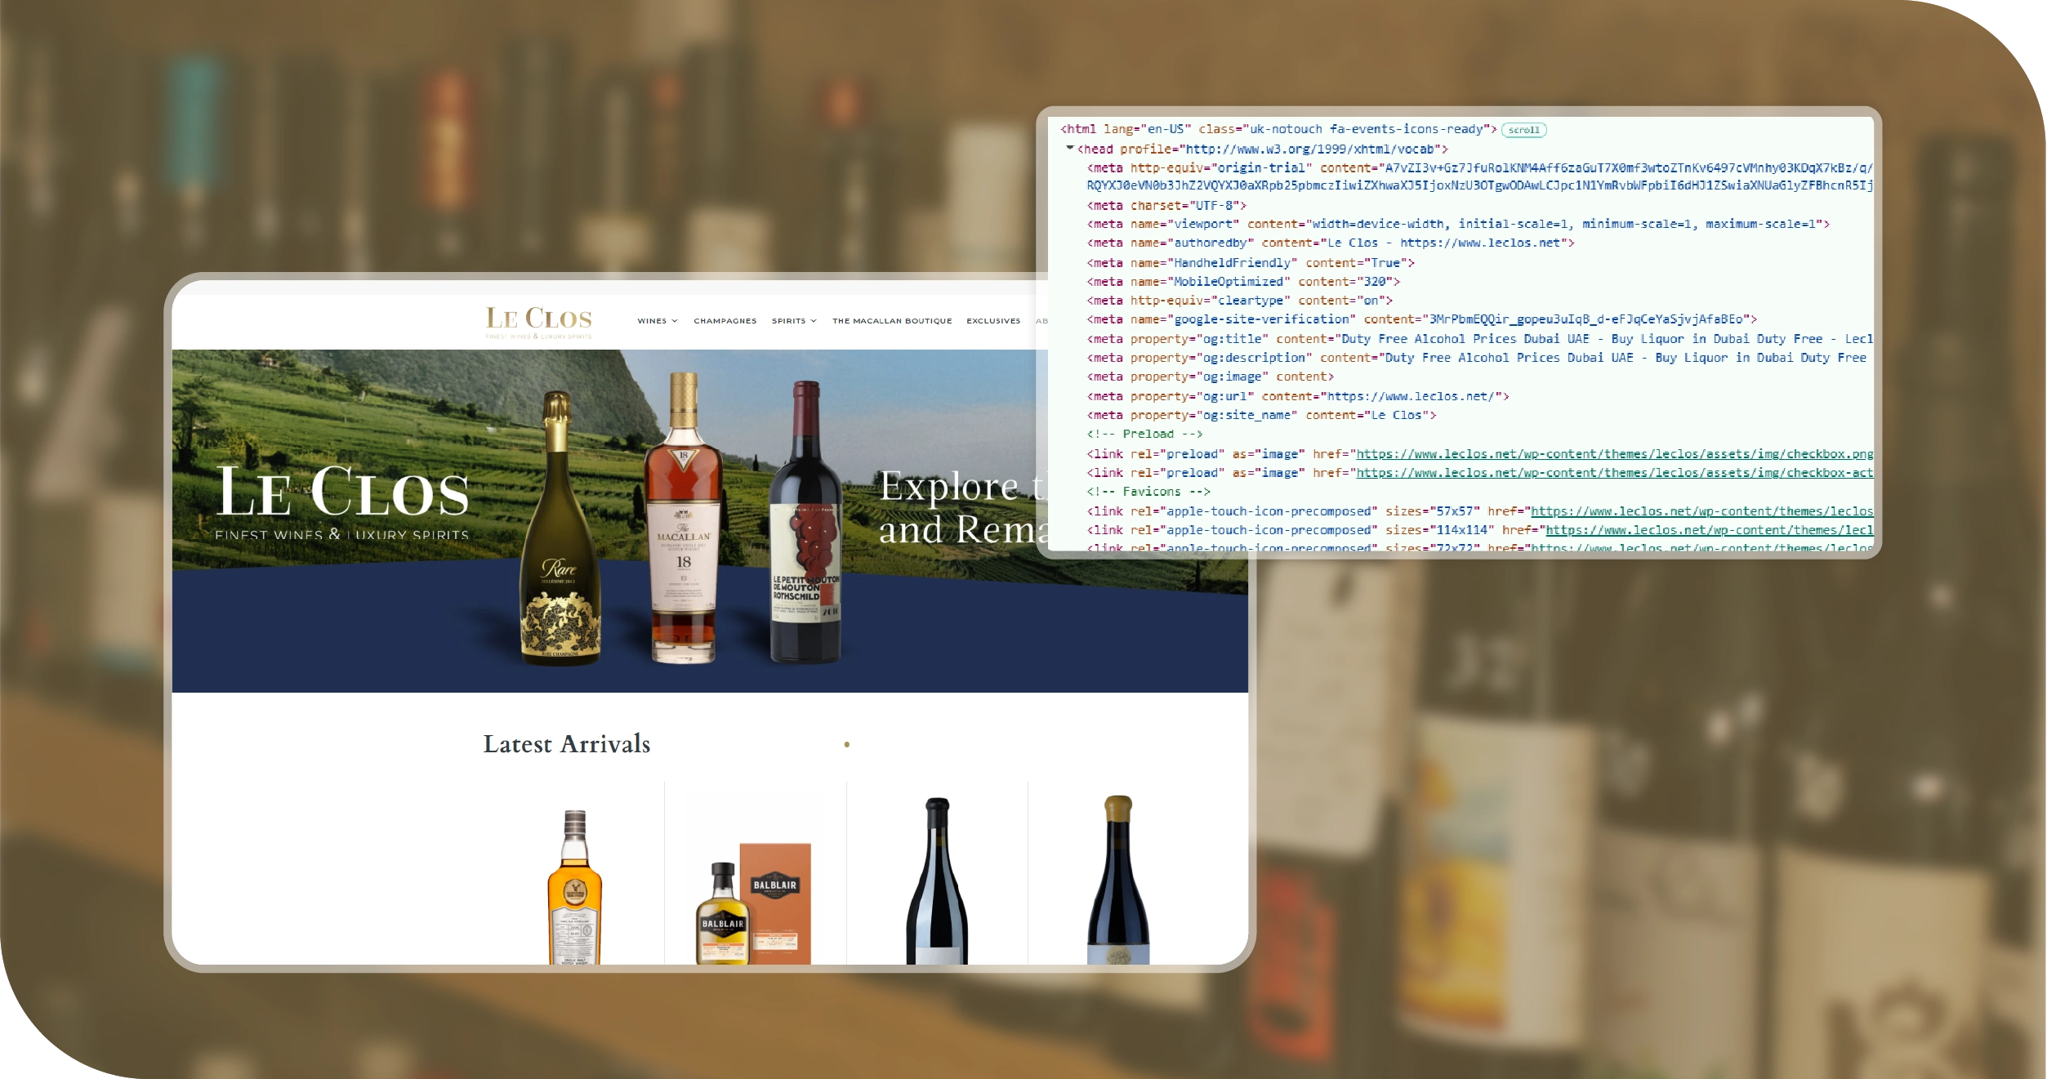The image size is (2047, 1079).
Task: Expand the Spirits menu chevron
Action: pos(814,321)
